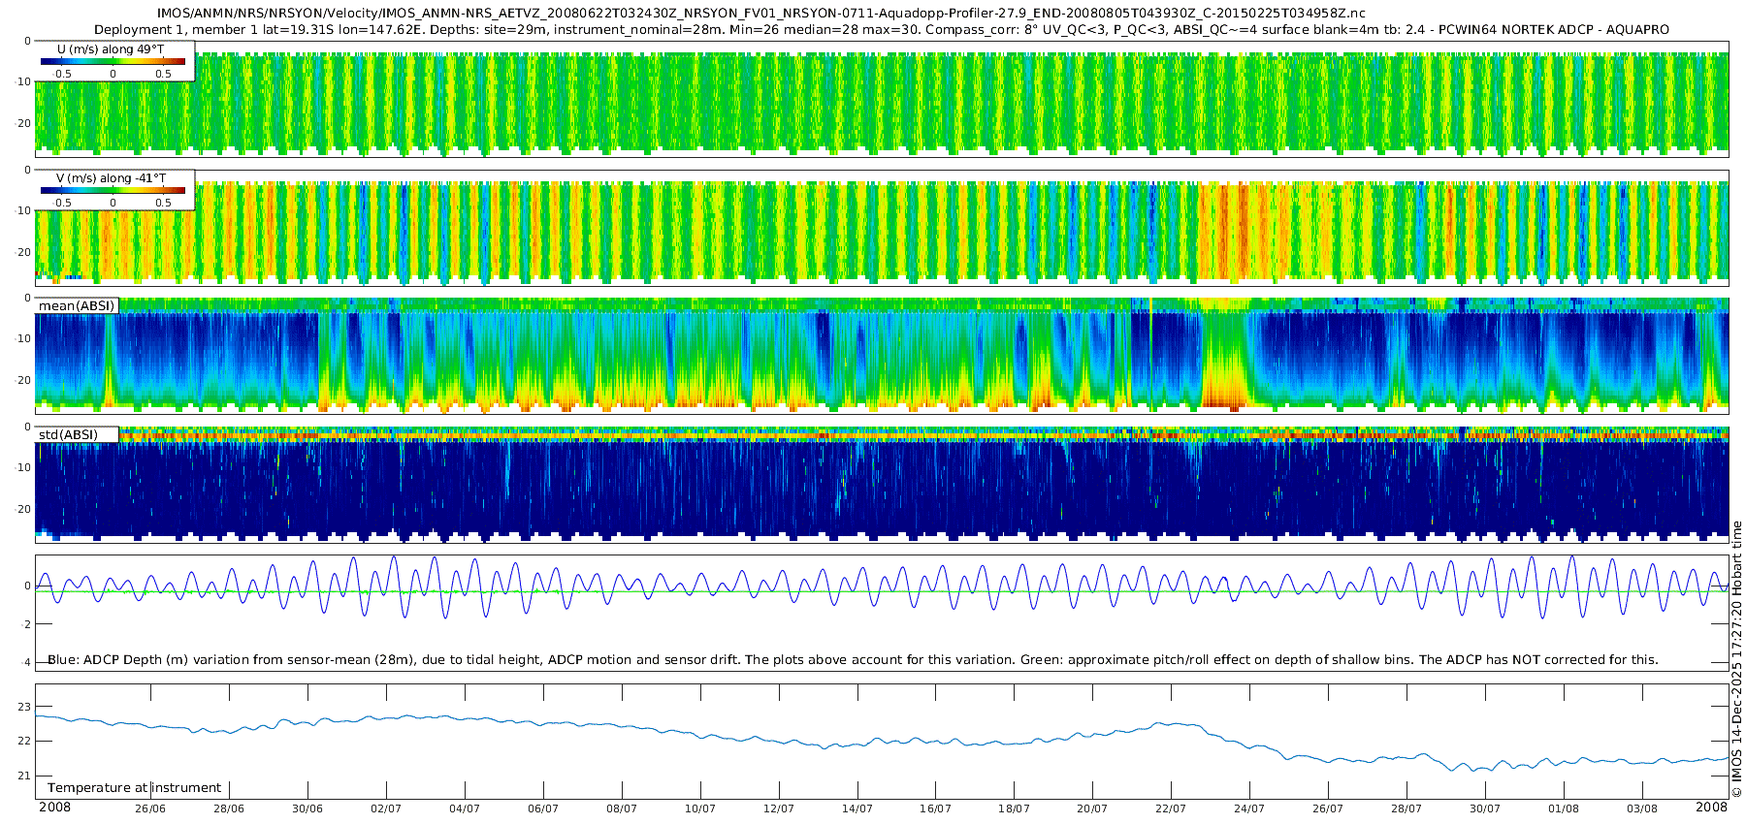Click the 'Temperature at instrument' label
The image size is (1746, 824).
coord(134,787)
